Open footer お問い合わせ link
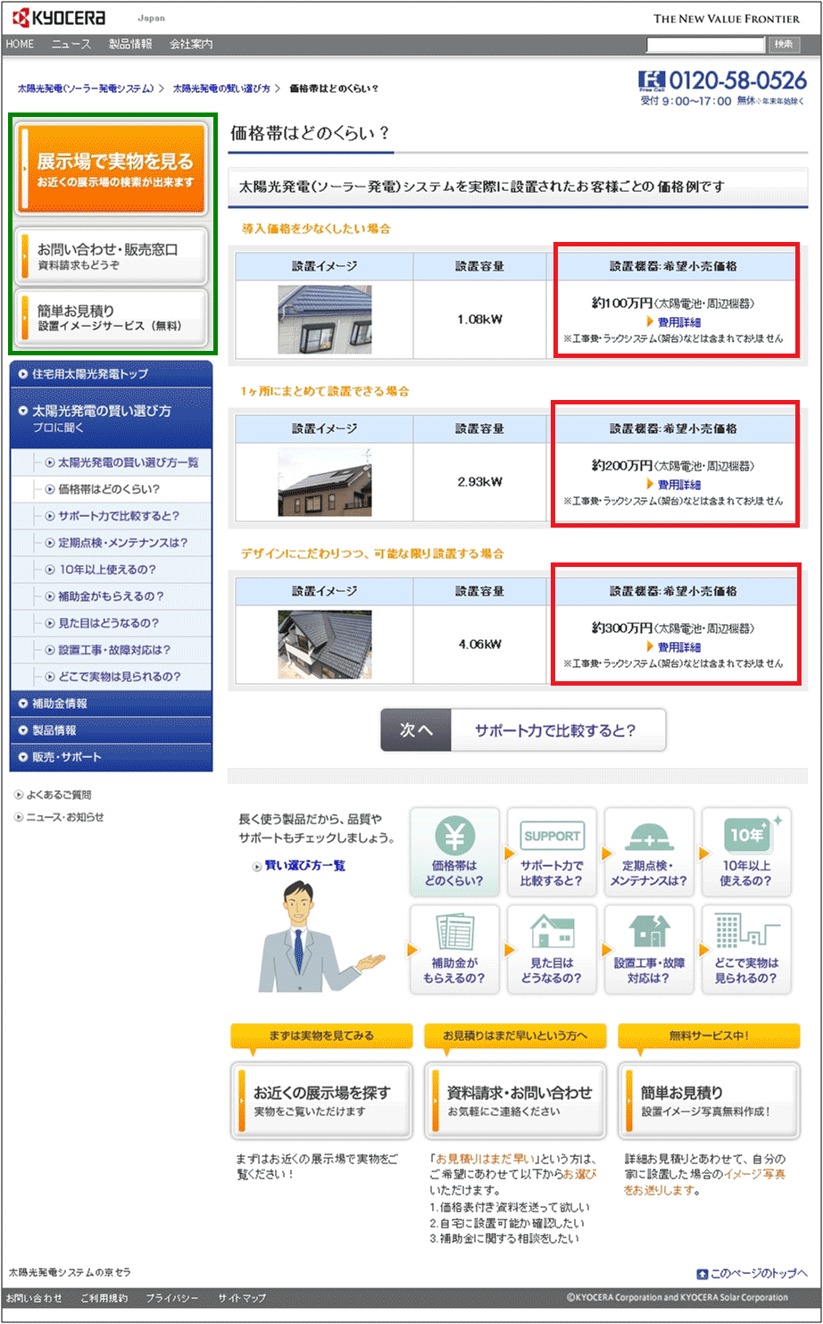The height and width of the screenshot is (1324, 823). (34, 1298)
